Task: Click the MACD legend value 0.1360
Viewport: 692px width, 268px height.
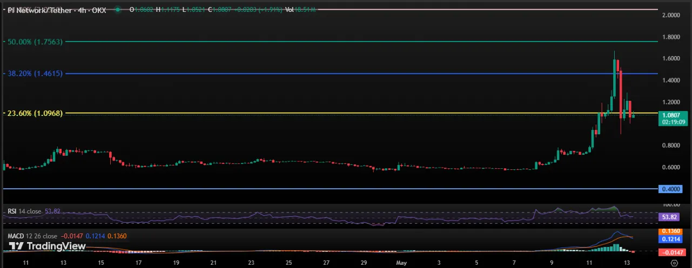Action: click(x=117, y=236)
